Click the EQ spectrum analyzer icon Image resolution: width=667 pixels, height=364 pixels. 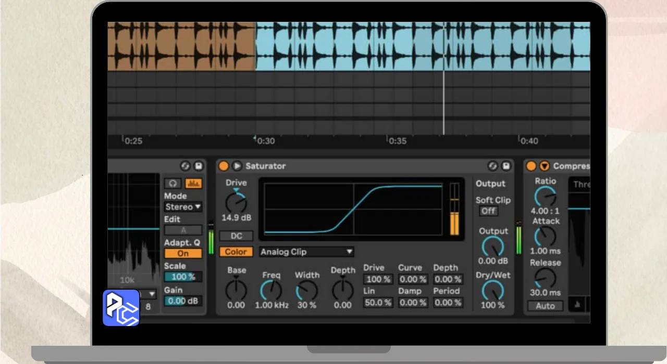[193, 184]
